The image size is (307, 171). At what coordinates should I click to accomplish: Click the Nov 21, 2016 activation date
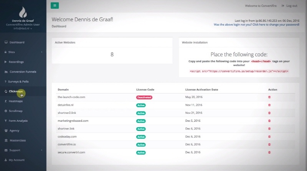(194, 113)
